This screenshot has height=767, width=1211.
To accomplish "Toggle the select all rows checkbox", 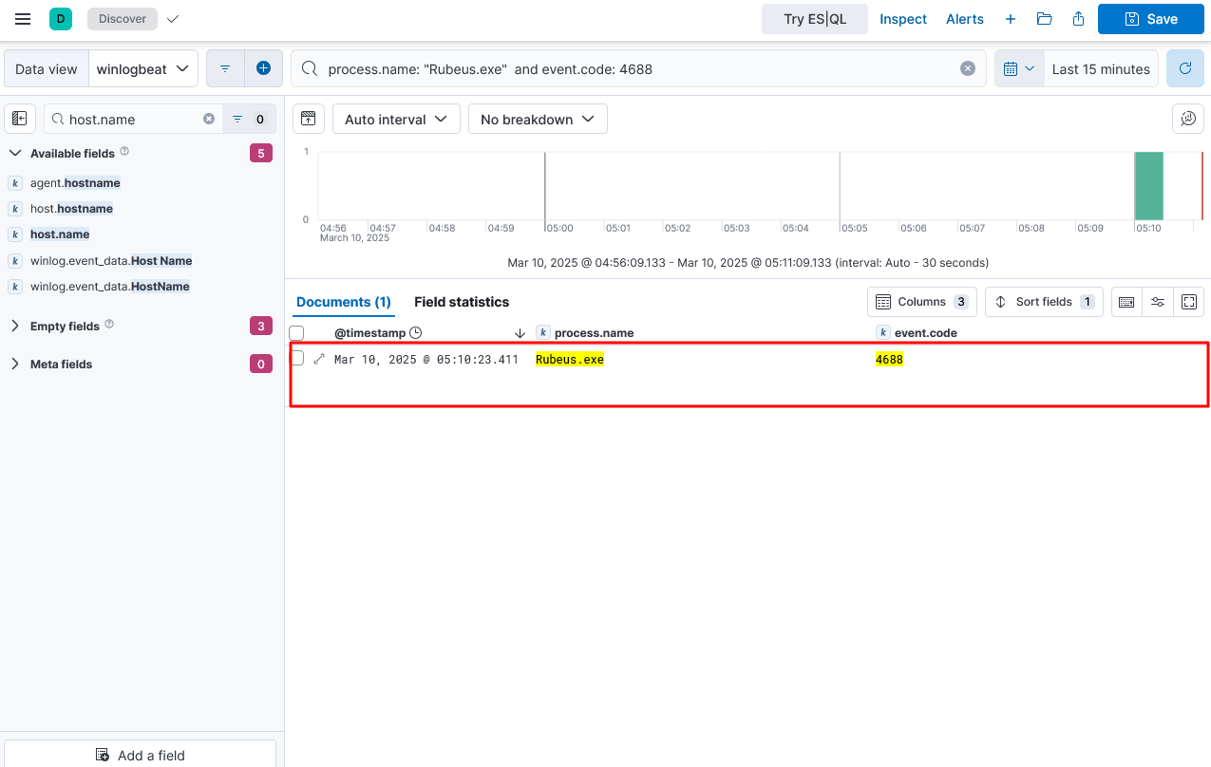I will click(297, 333).
